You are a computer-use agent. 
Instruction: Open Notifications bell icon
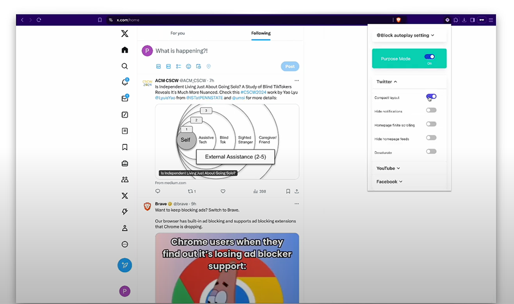coord(125,82)
